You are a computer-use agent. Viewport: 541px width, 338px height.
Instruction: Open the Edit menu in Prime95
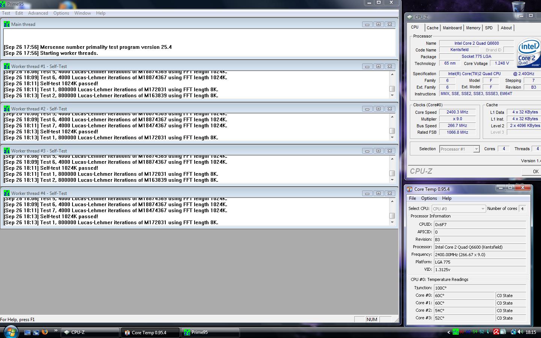tap(19, 13)
